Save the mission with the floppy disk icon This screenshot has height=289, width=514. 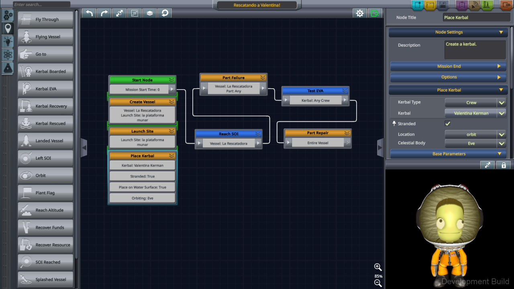coord(443,6)
